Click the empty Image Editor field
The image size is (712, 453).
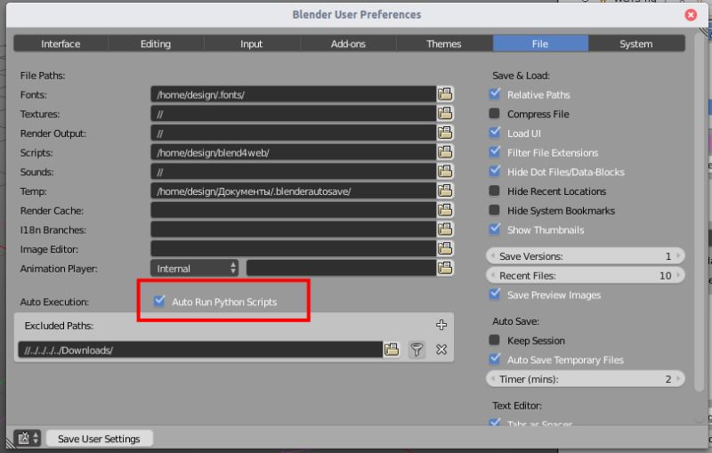click(x=294, y=248)
